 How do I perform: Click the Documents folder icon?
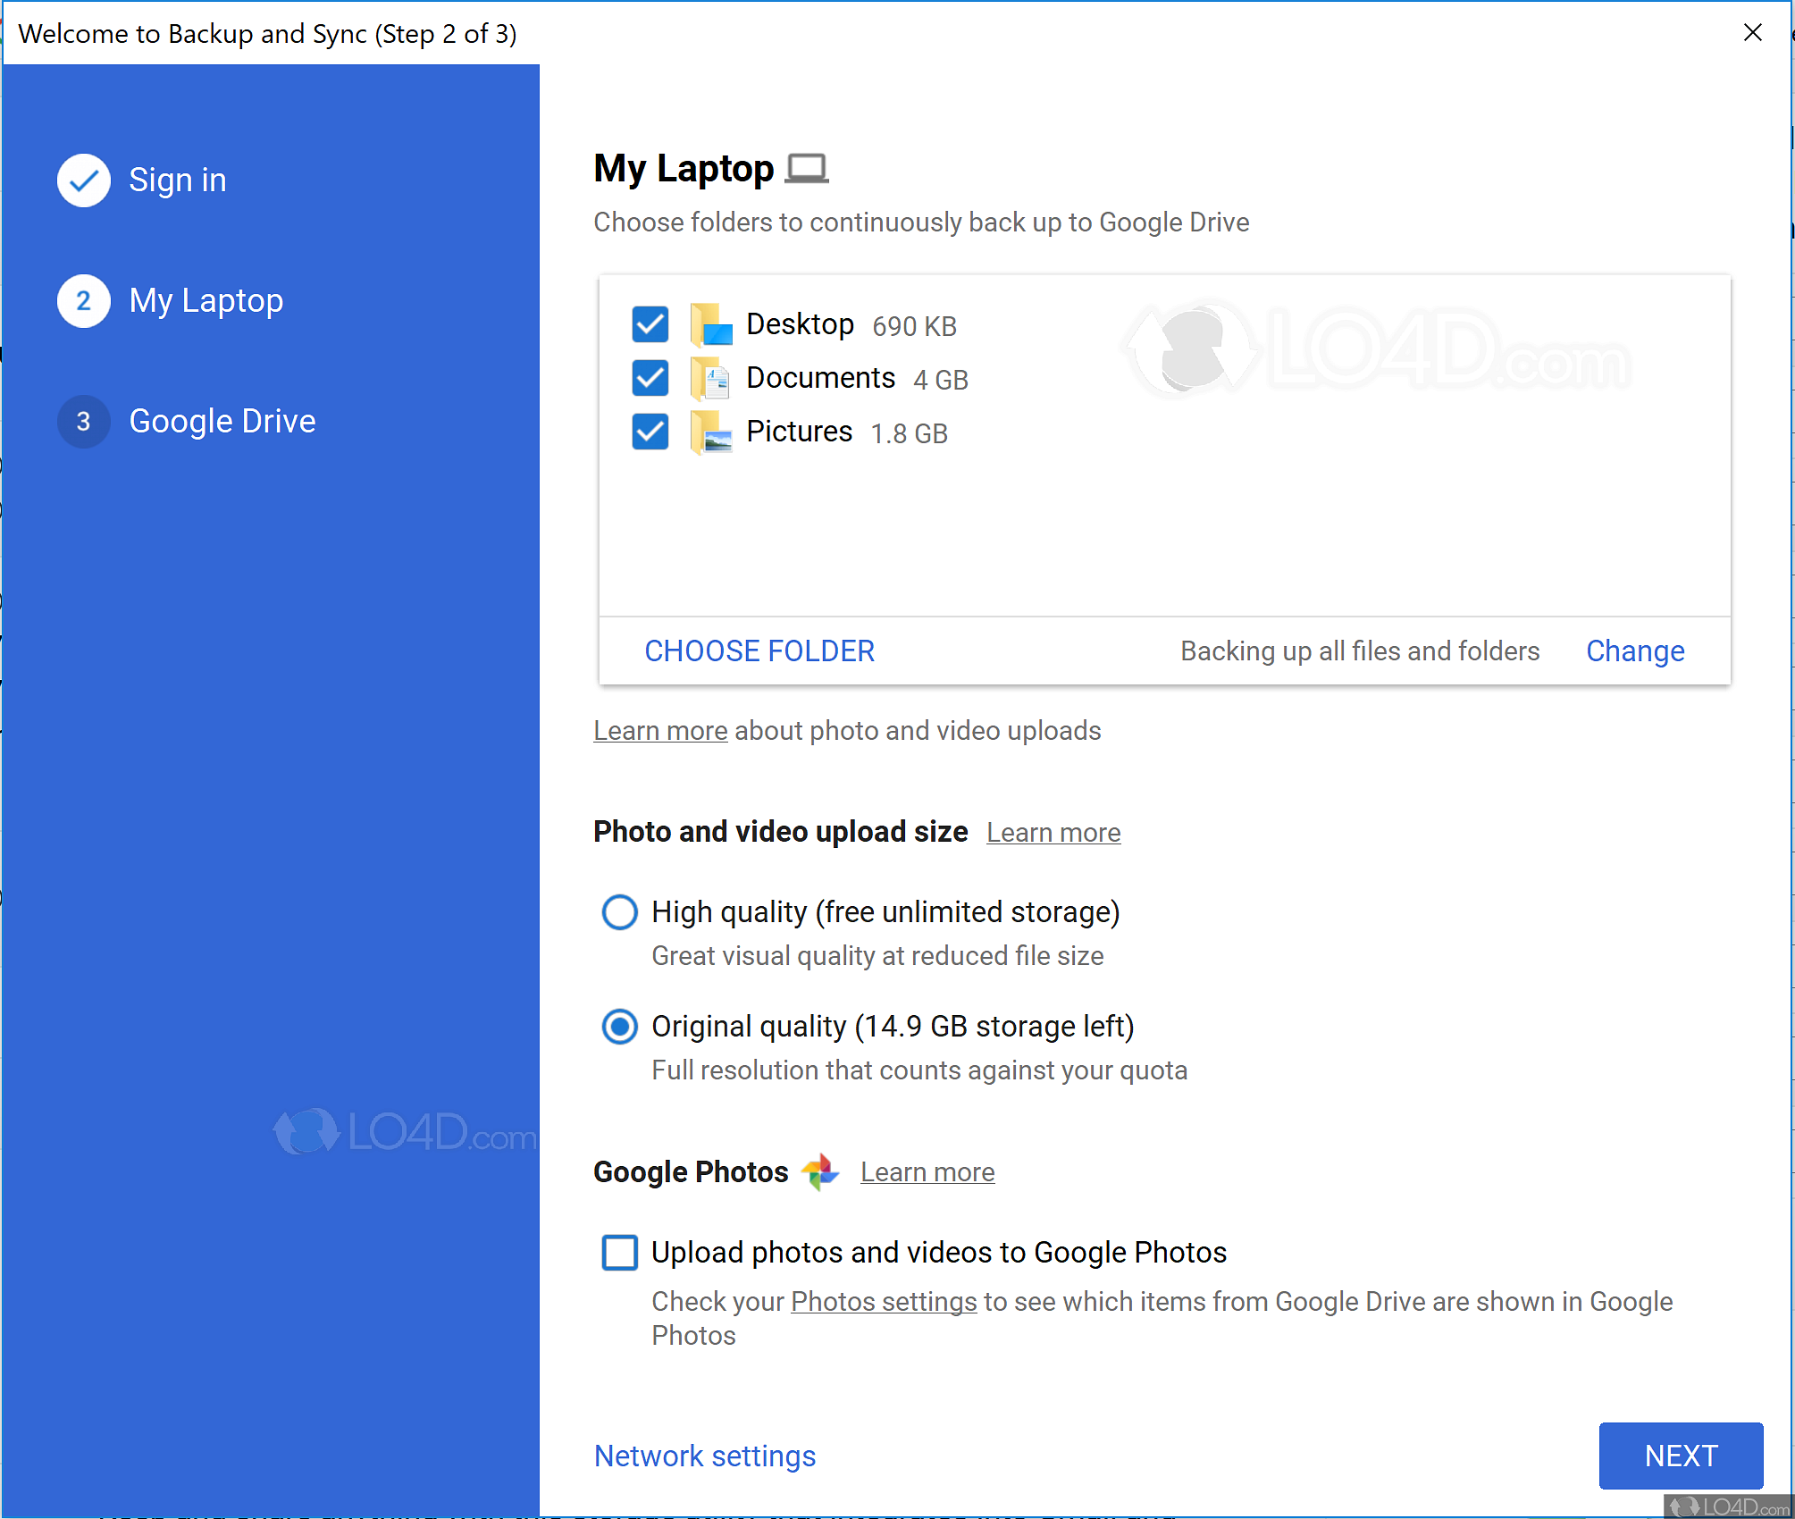[x=710, y=378]
